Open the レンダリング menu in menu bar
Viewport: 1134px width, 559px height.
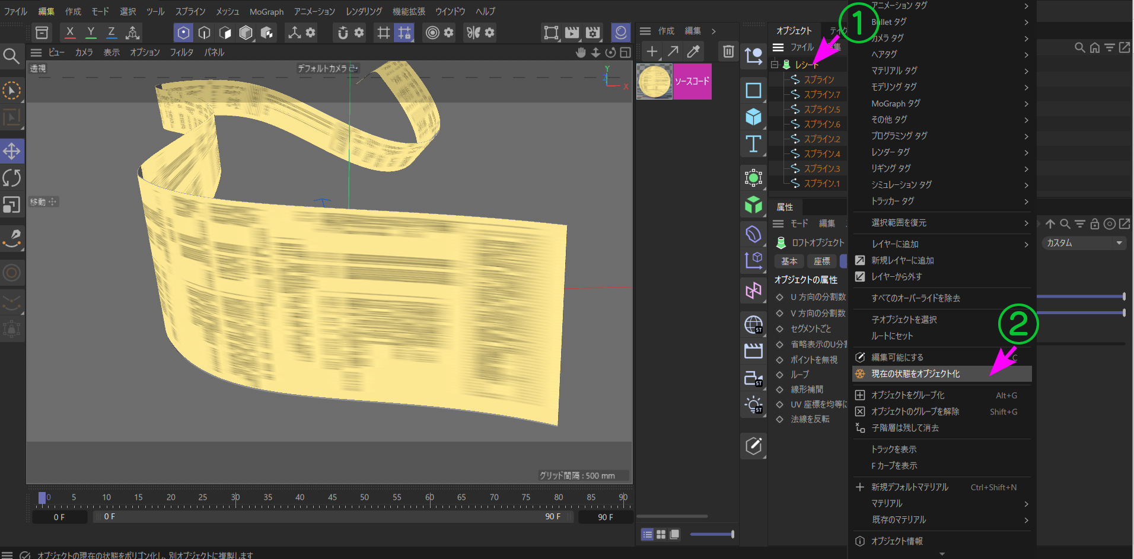[364, 11]
